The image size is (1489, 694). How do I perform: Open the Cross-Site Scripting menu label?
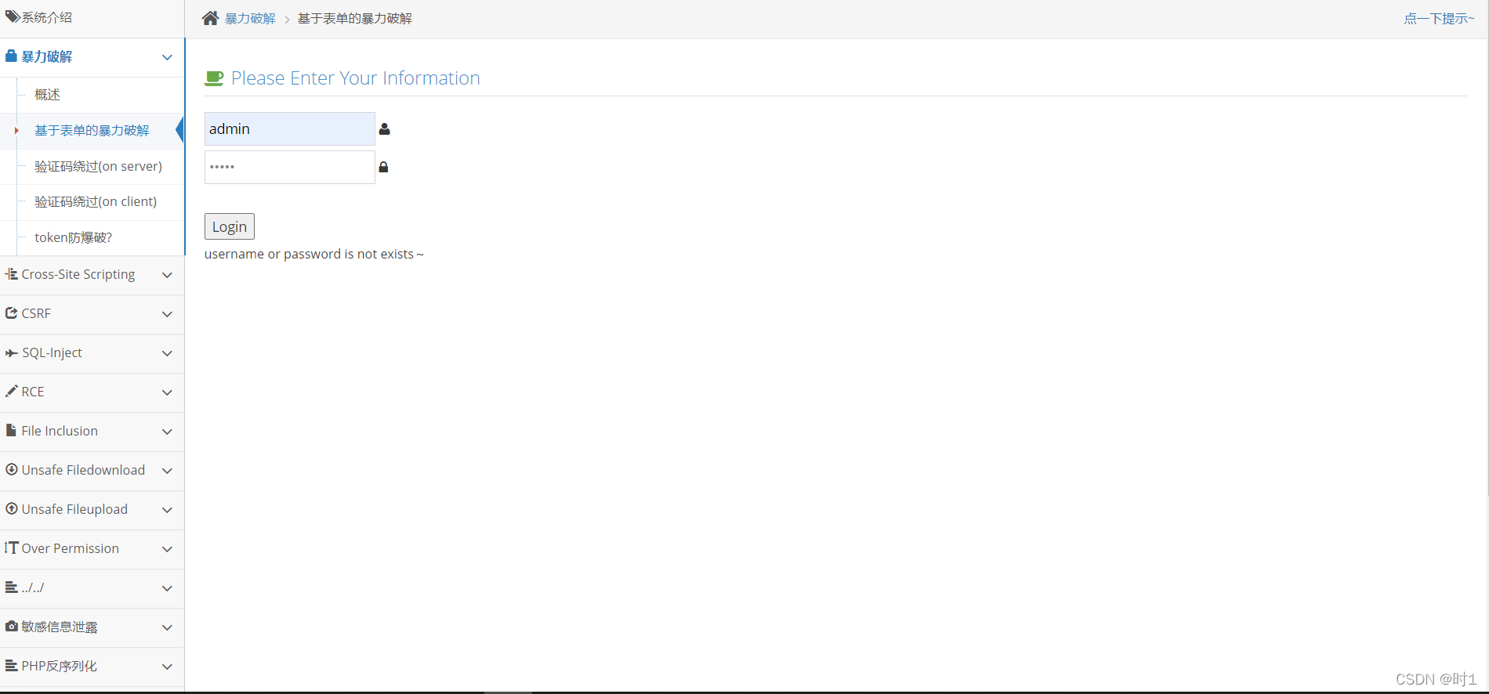click(78, 274)
